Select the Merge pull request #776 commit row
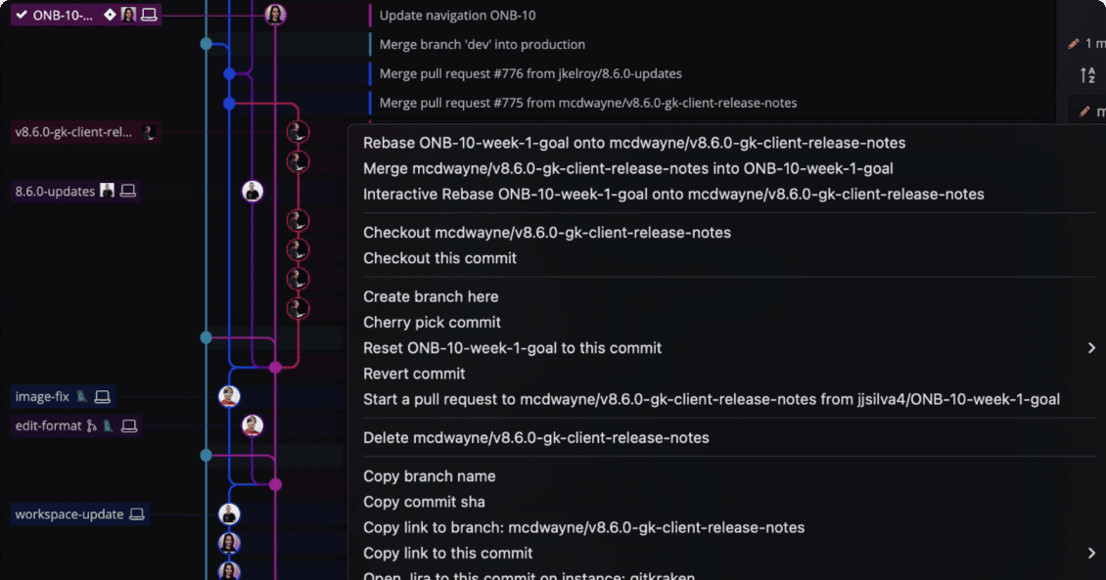The width and height of the screenshot is (1106, 580). [587, 73]
